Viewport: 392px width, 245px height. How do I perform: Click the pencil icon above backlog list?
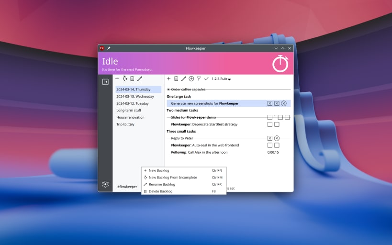(140, 79)
